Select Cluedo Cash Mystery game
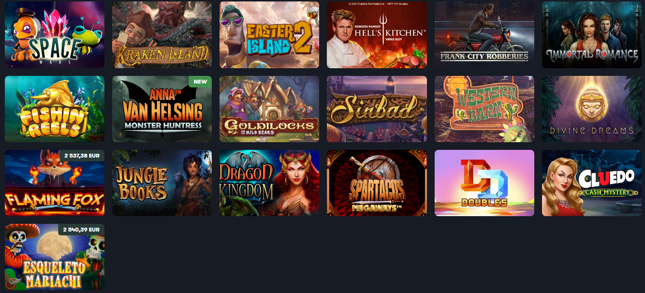This screenshot has height=293, width=645. tap(592, 183)
